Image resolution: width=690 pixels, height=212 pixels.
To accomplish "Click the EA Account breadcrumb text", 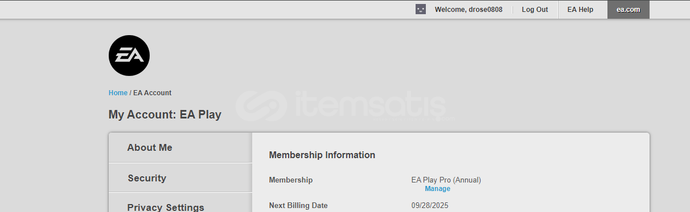I will (x=152, y=93).
